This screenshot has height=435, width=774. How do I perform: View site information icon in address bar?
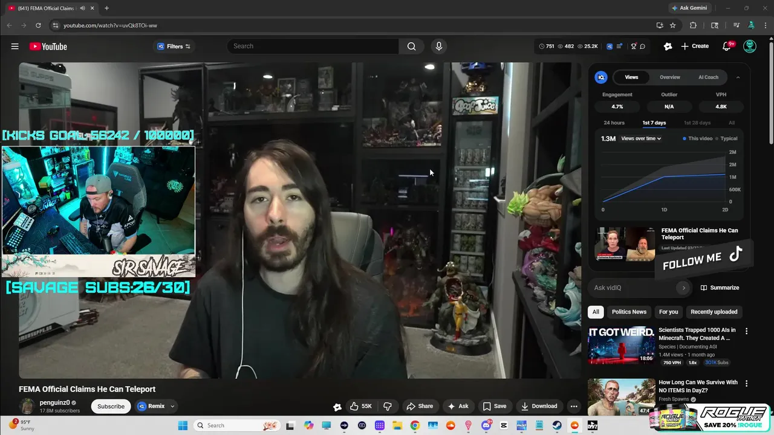tap(55, 25)
